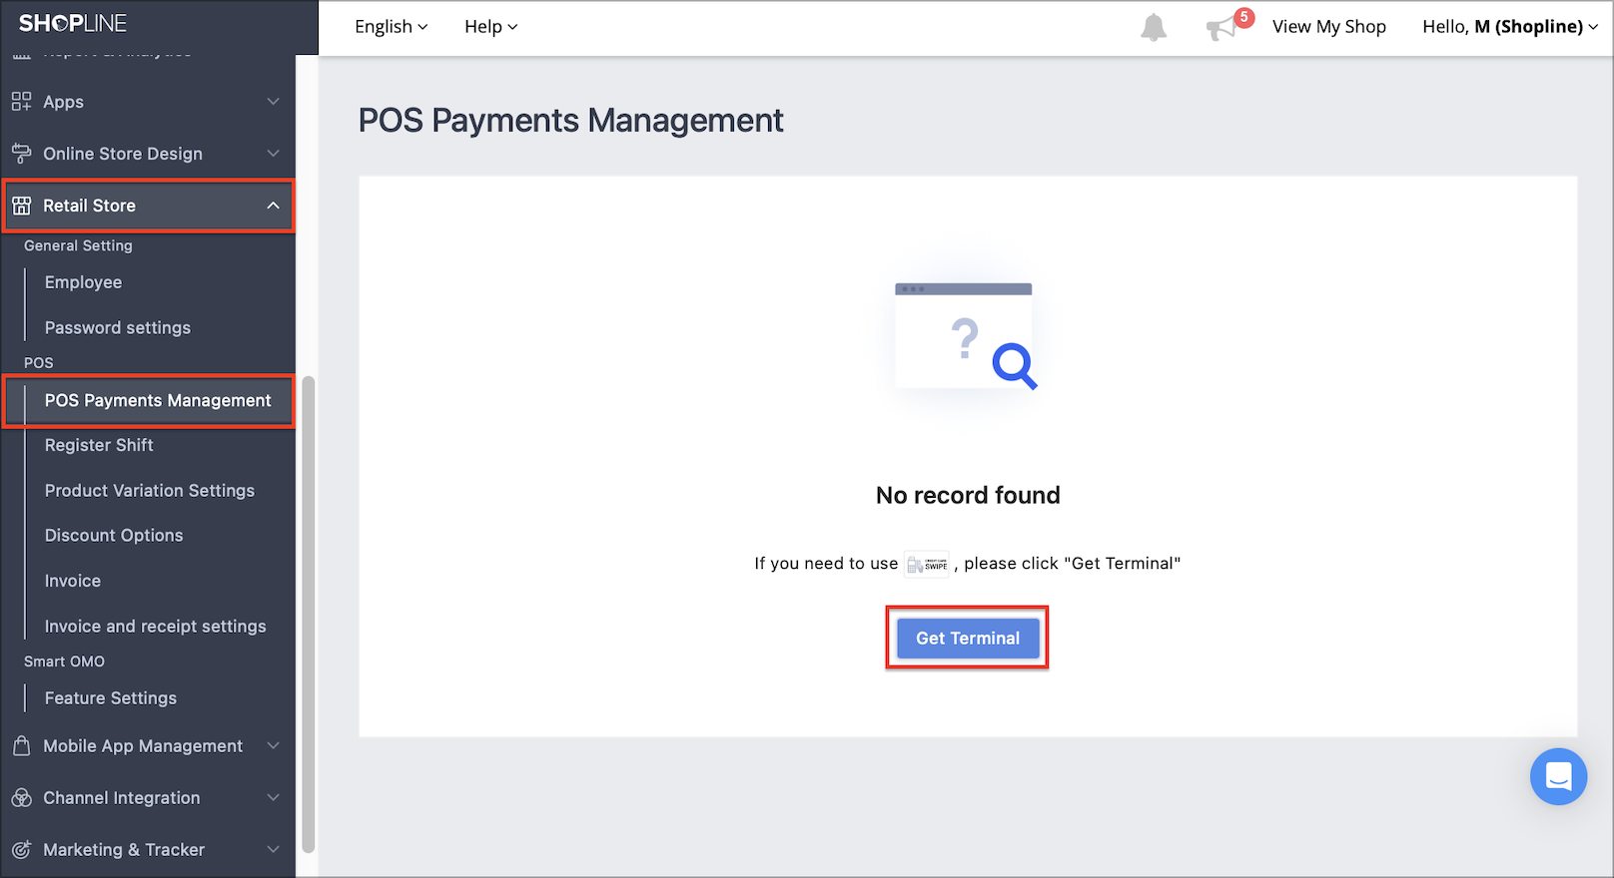Image resolution: width=1614 pixels, height=878 pixels.
Task: Click the Retail Store storefront icon
Action: (x=21, y=206)
